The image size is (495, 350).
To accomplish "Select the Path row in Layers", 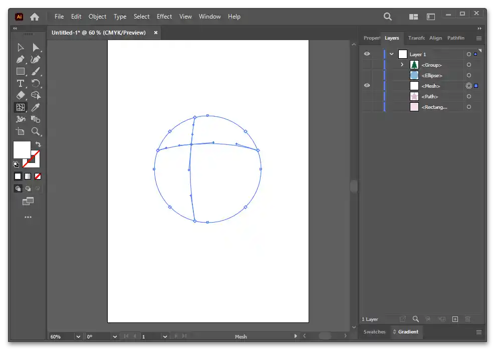I will pyautogui.click(x=430, y=96).
